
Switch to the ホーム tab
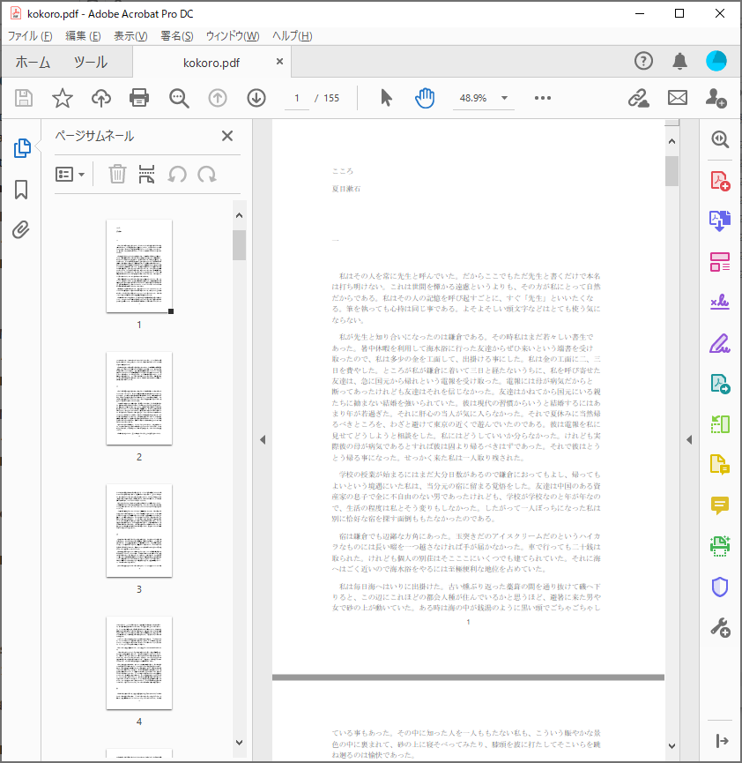click(33, 63)
